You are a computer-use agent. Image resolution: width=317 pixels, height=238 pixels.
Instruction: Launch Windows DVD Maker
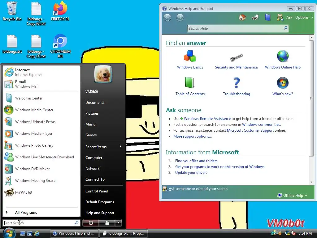click(41, 169)
